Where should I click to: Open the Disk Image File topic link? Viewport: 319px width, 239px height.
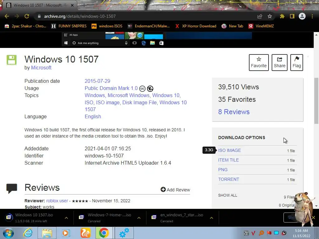[140, 102]
